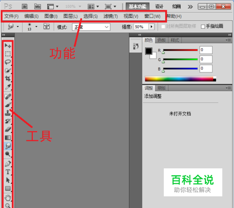
Task: Select the Rectangle shape tool
Action: (8, 188)
